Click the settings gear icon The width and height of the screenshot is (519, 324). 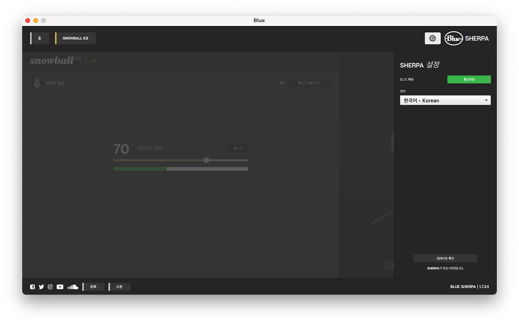[x=432, y=38]
